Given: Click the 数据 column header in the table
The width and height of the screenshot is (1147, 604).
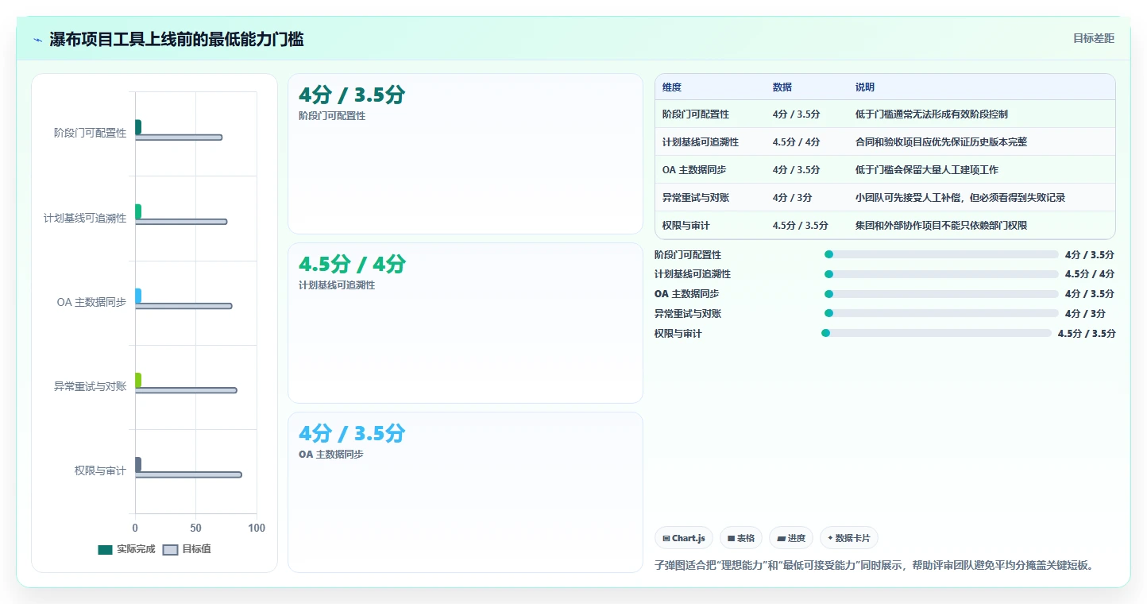Looking at the screenshot, I should click(782, 87).
